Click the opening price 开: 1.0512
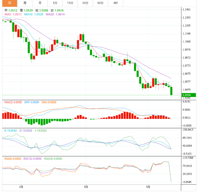 point(11,10)
